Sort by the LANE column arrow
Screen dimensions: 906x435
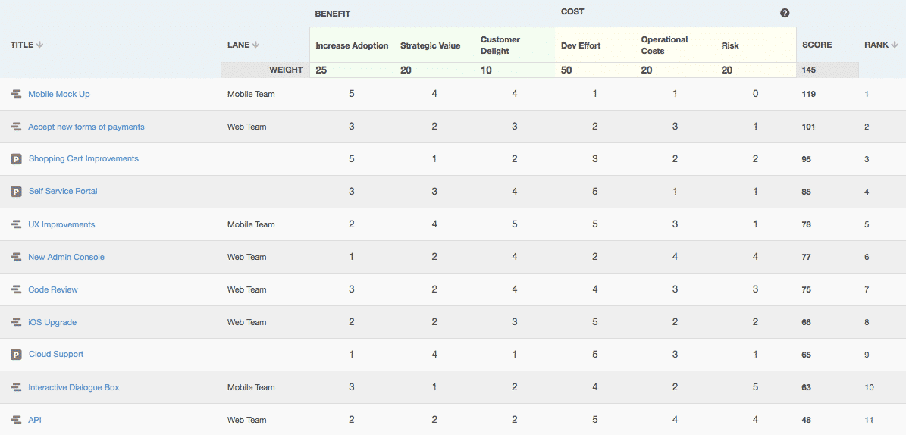click(256, 45)
